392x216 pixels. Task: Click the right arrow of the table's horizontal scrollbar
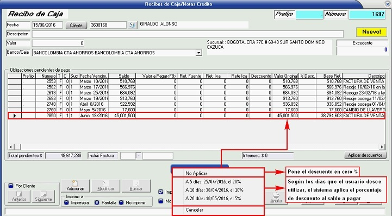[x=382, y=147]
